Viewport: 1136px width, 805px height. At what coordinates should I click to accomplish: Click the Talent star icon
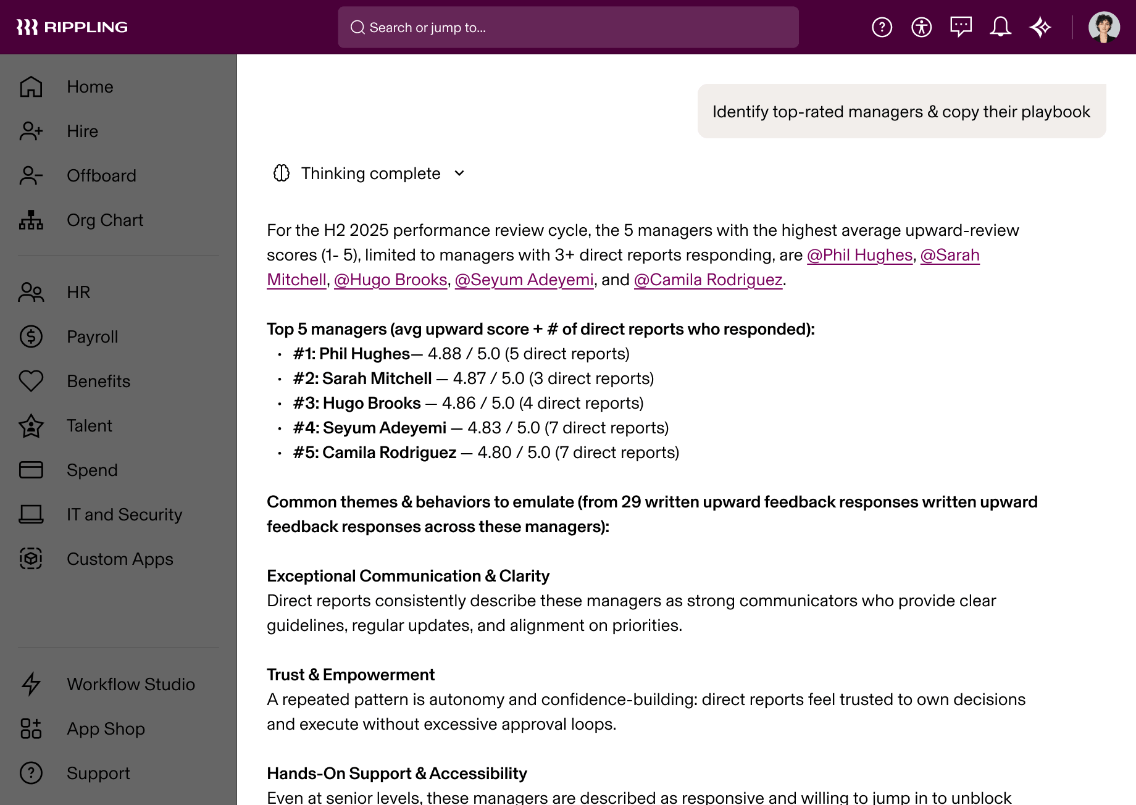tap(31, 425)
